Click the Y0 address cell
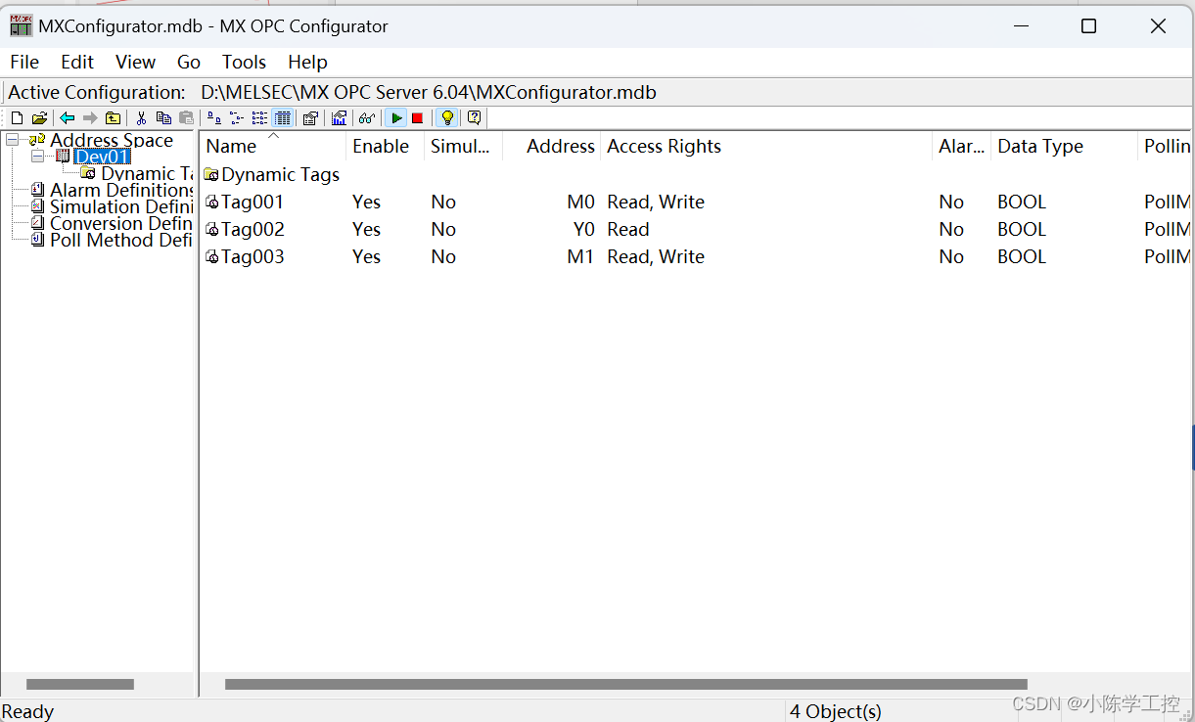This screenshot has height=722, width=1195. pyautogui.click(x=583, y=229)
